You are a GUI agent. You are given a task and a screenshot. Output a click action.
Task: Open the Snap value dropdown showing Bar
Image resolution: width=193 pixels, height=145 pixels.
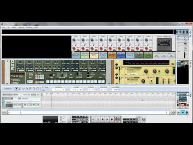(x=45, y=90)
